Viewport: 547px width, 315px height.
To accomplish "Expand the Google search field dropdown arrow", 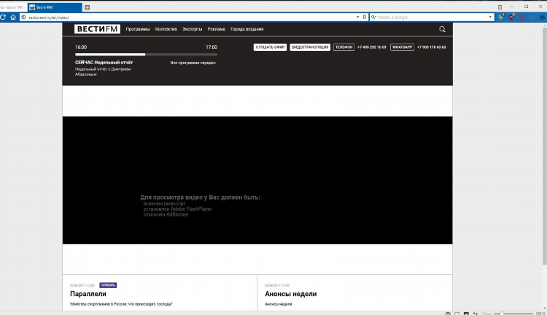I will pyautogui.click(x=490, y=17).
